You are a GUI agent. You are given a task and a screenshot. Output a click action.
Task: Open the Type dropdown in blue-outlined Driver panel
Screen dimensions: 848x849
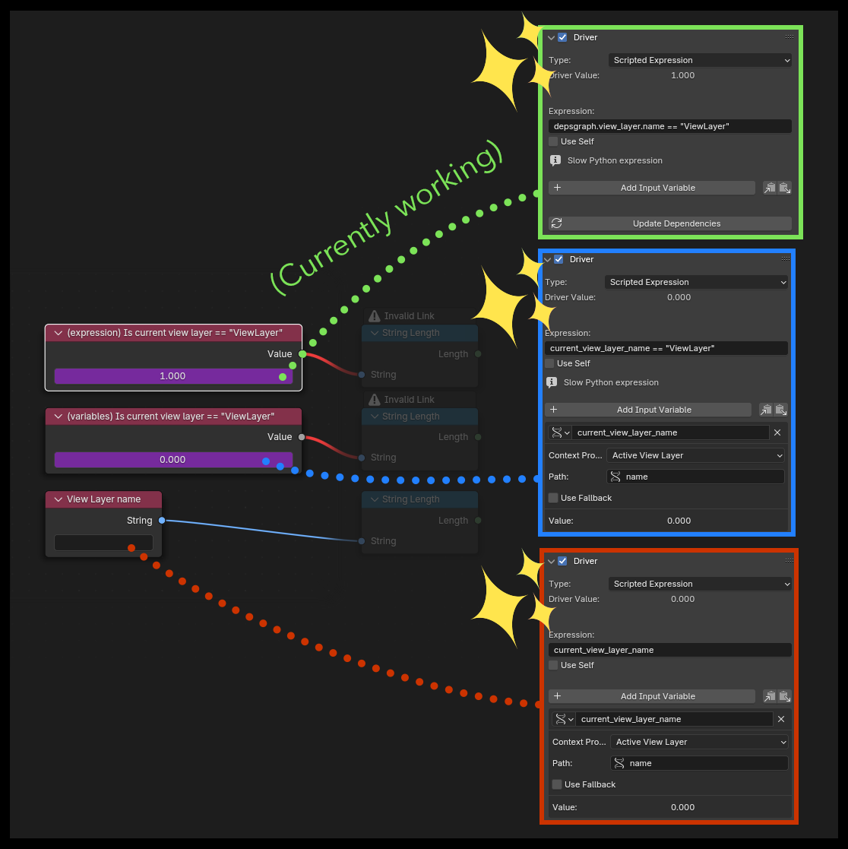(696, 282)
